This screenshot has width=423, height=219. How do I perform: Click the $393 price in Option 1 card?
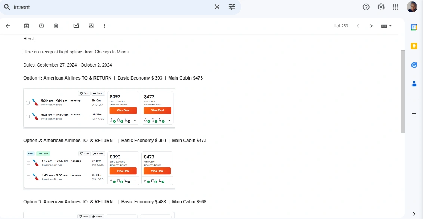pos(115,96)
